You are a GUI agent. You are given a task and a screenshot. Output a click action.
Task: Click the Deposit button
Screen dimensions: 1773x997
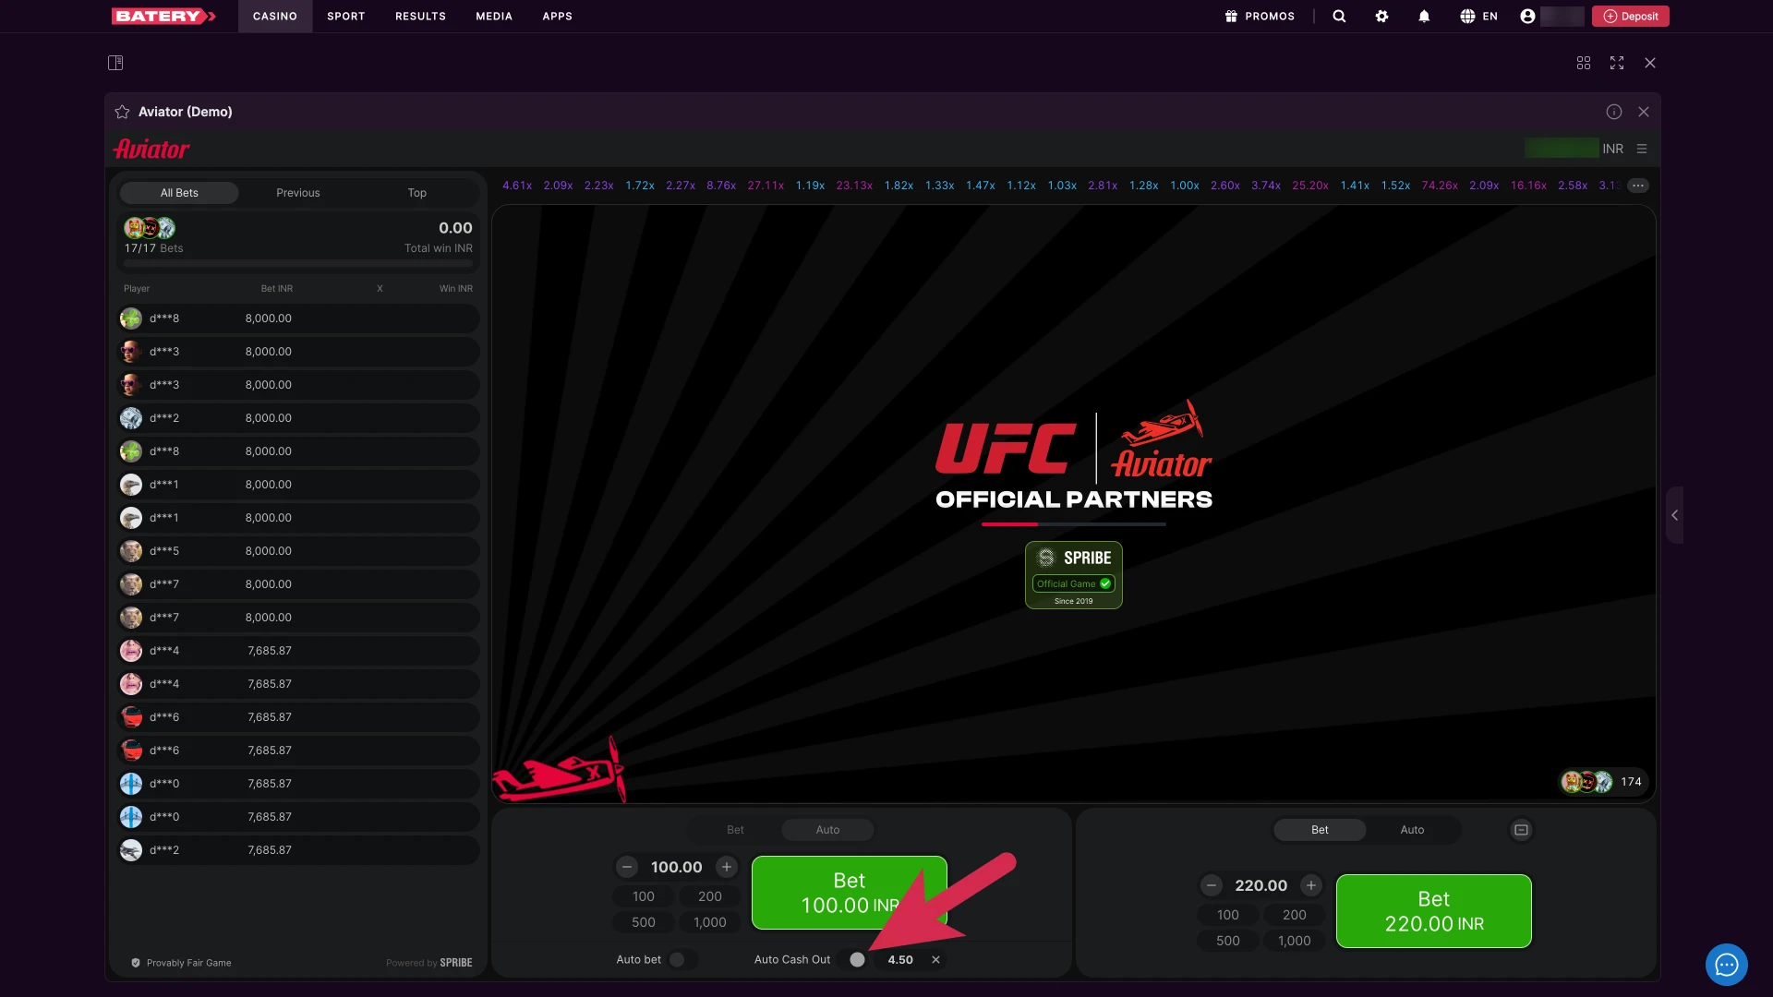[1631, 16]
